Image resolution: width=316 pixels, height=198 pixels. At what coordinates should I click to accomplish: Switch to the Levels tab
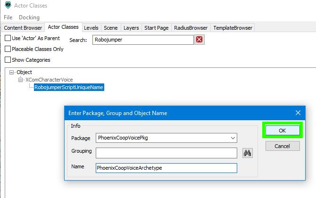(92, 28)
